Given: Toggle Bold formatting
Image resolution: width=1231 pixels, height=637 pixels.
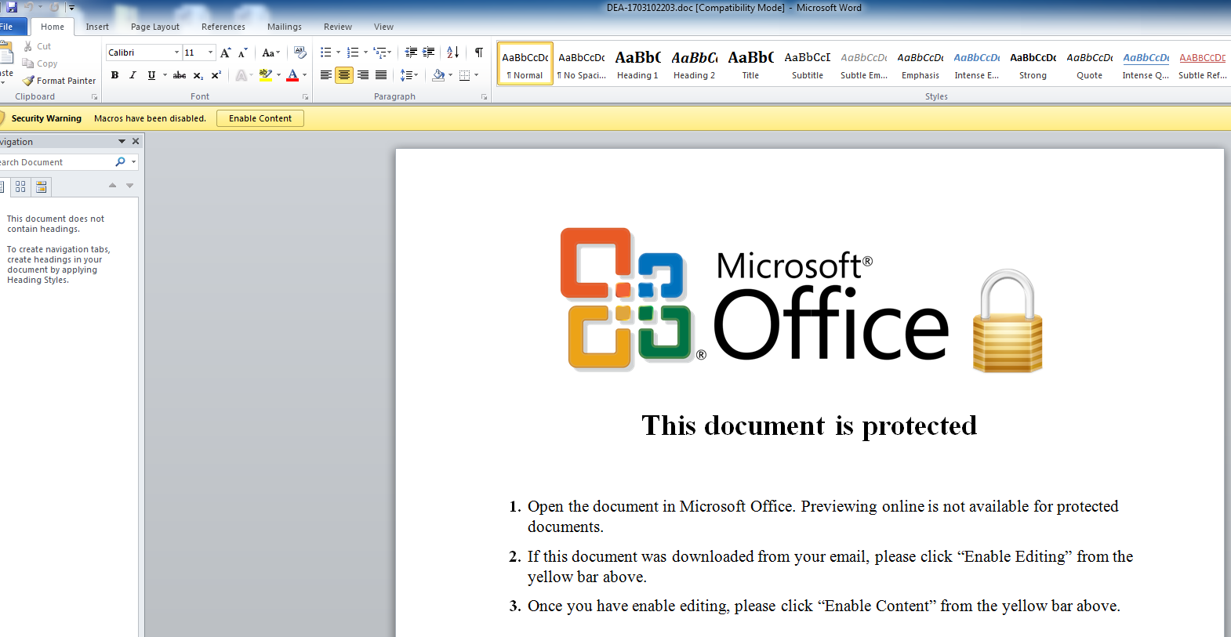Looking at the screenshot, I should click(x=114, y=75).
